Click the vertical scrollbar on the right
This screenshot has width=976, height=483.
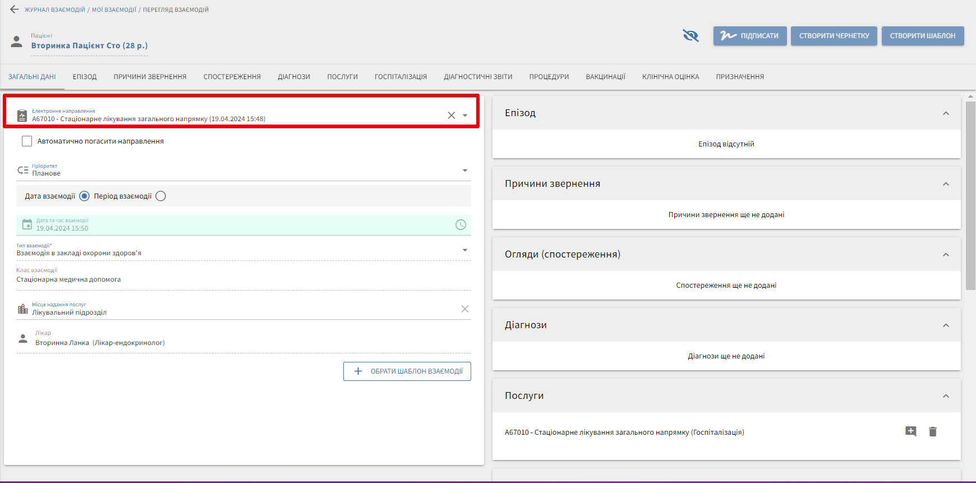pyautogui.click(x=970, y=195)
